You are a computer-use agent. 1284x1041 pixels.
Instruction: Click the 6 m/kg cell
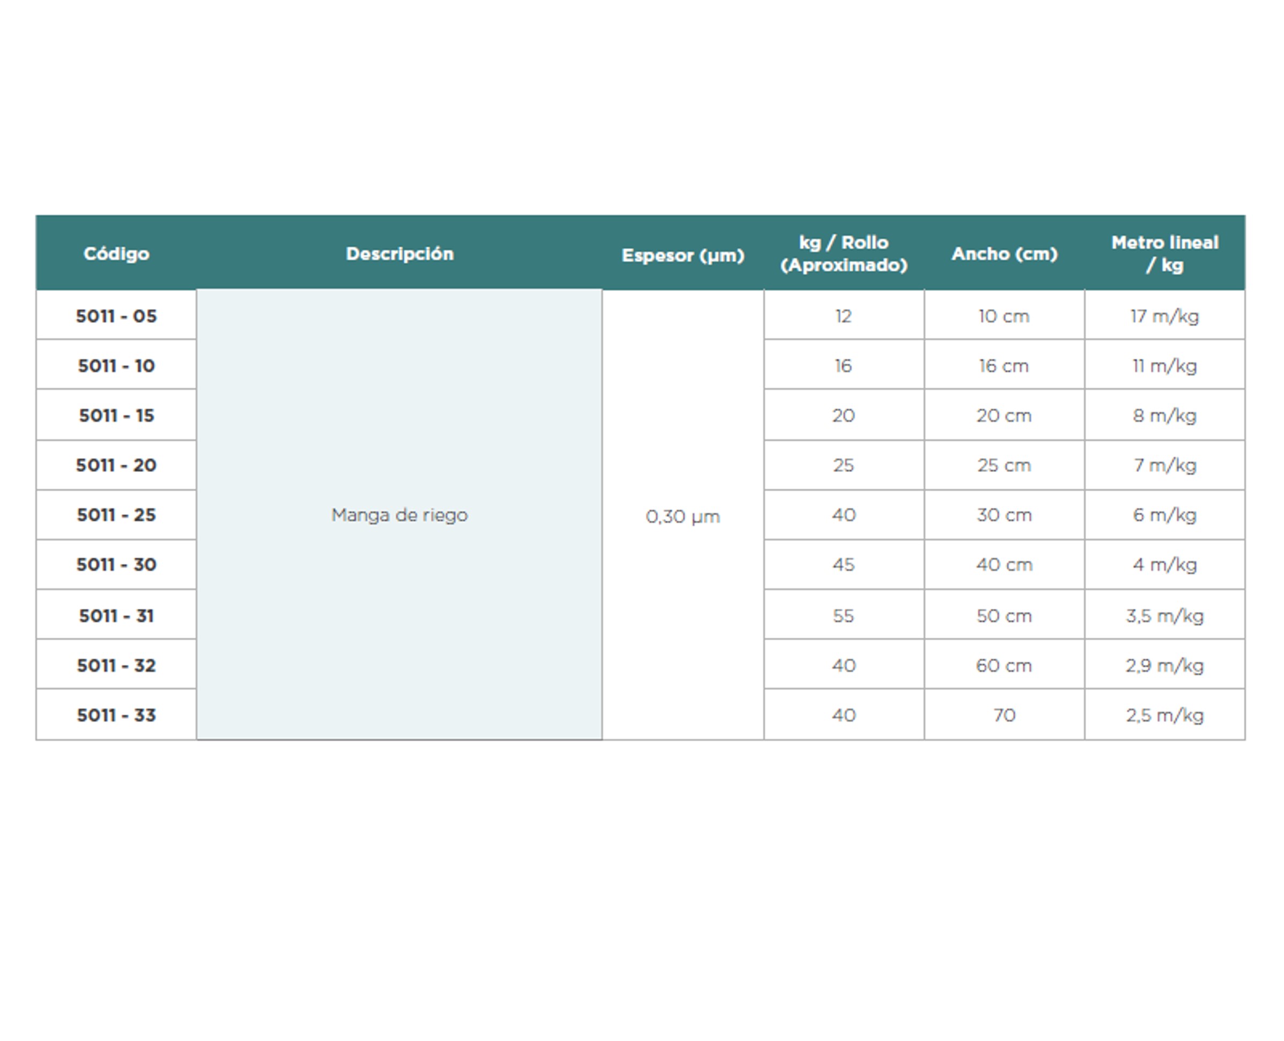(x=1164, y=514)
